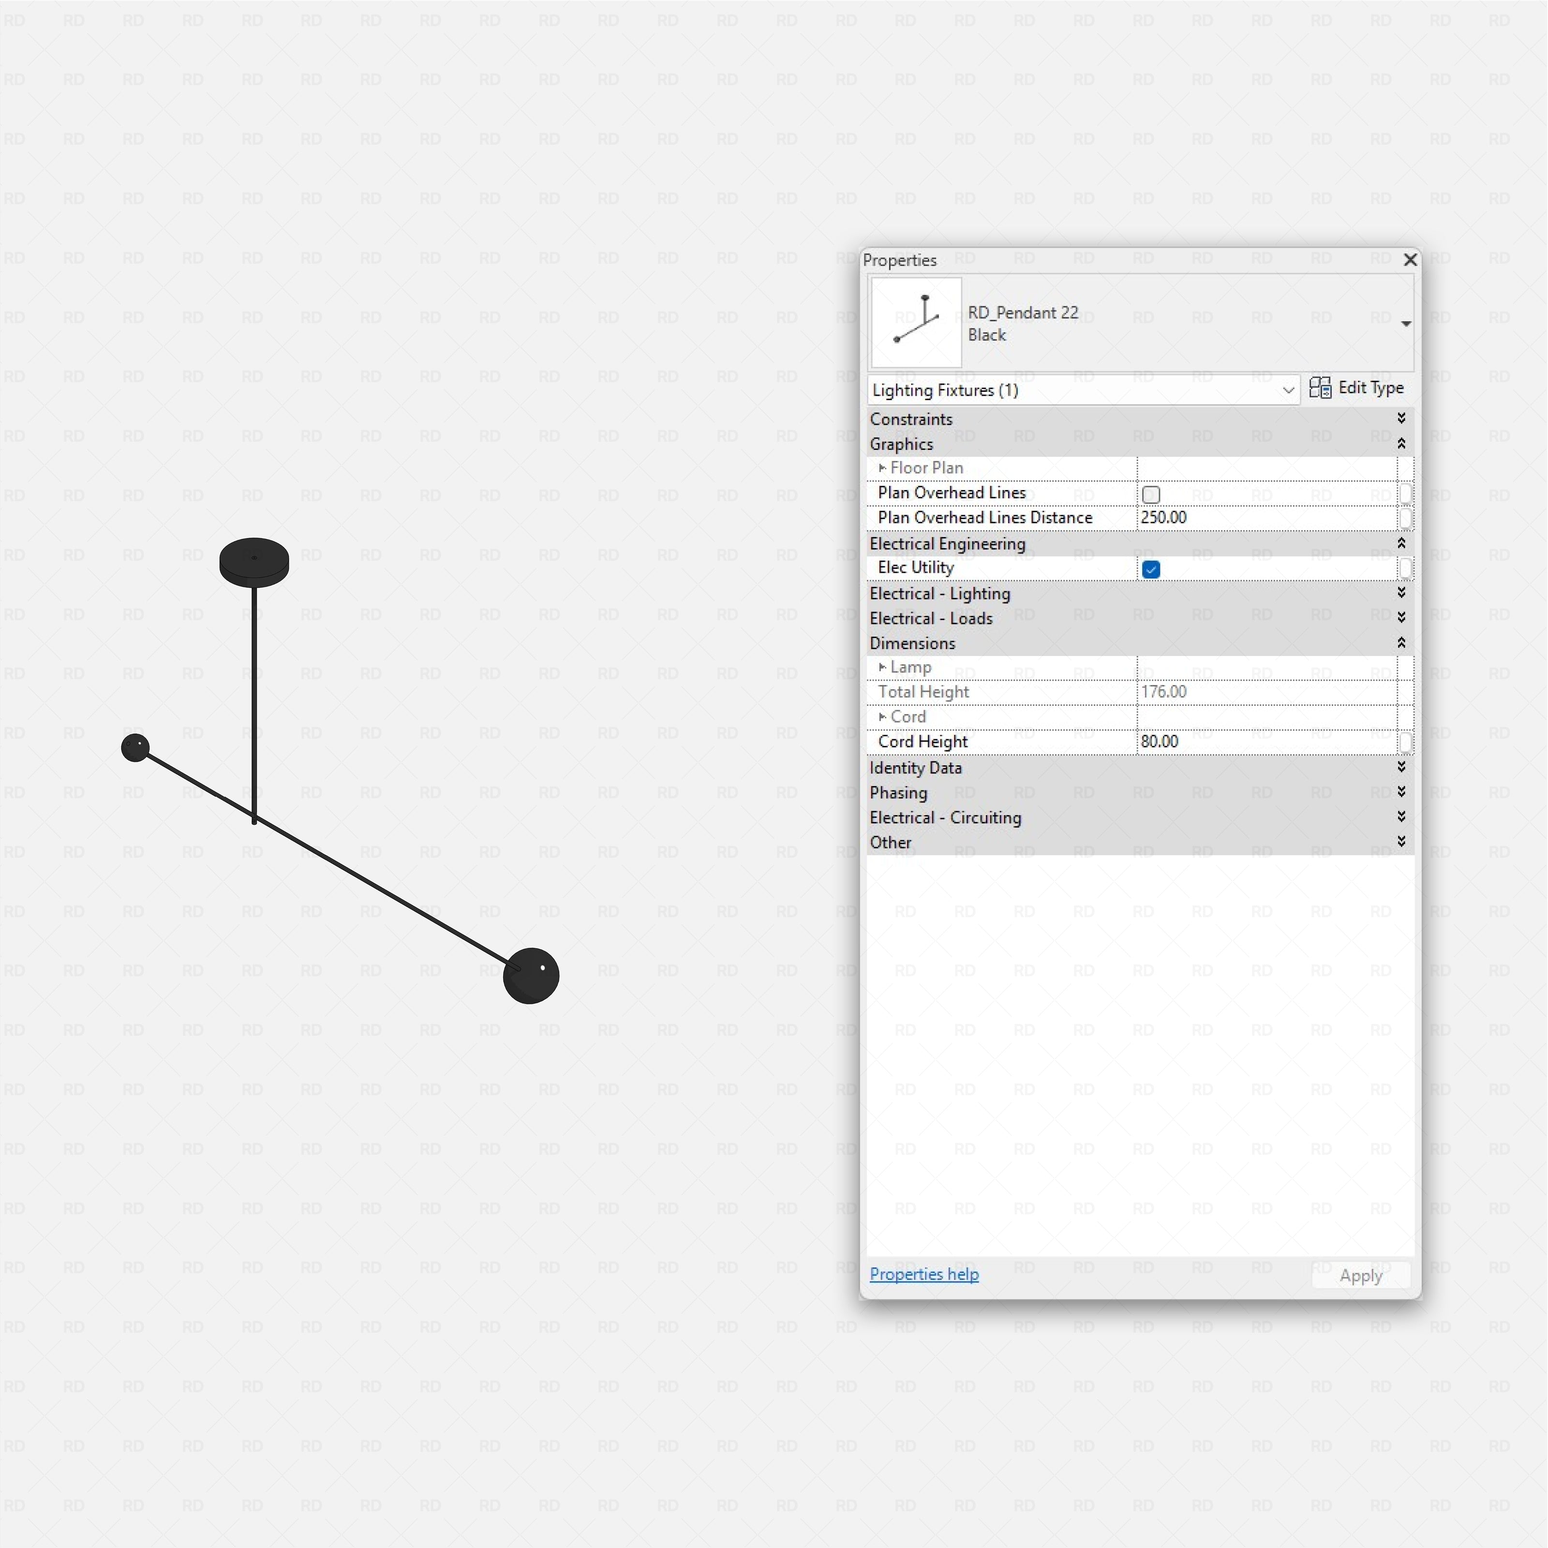Image resolution: width=1548 pixels, height=1548 pixels.
Task: Select the small pendant sphere lamp
Action: pyautogui.click(x=135, y=747)
